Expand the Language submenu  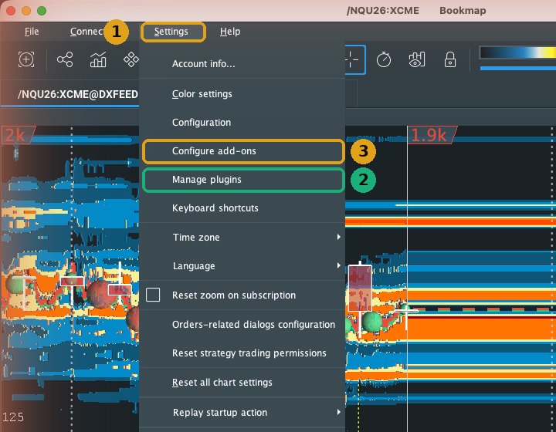pos(242,266)
